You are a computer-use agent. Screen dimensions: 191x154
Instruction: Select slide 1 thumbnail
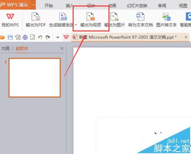pyautogui.click(x=35, y=78)
